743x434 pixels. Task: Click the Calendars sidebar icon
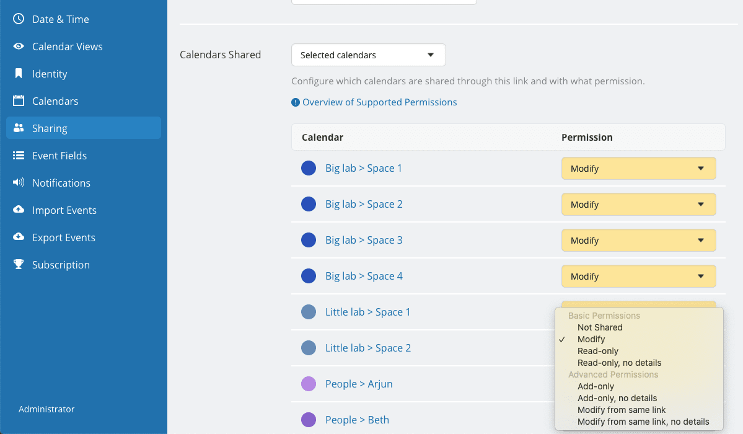pos(19,101)
